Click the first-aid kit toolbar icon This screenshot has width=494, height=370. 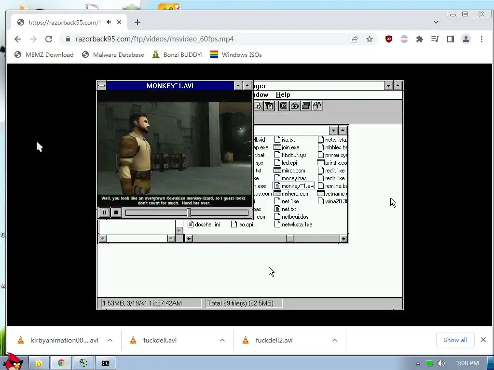point(295,106)
